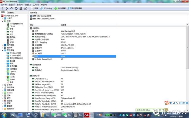Open the 工具(T) menu
189x118 pixels.
36,4
